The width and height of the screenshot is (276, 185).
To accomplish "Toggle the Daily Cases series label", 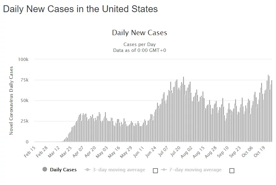I will (63, 170).
